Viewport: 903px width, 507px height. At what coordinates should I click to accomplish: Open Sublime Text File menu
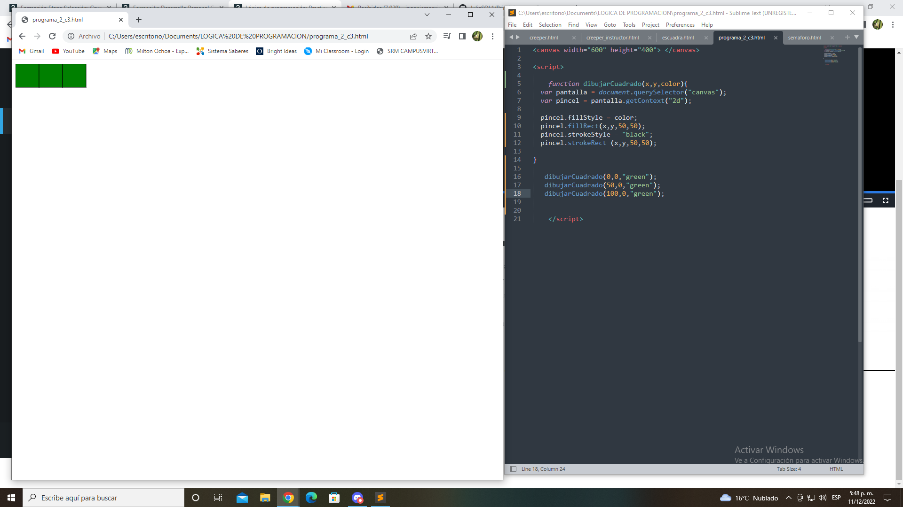(x=512, y=25)
